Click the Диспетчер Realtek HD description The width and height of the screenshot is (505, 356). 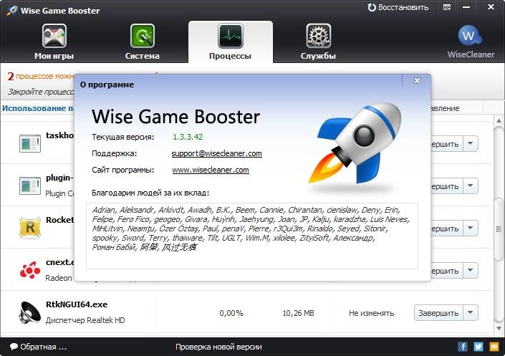(x=85, y=320)
